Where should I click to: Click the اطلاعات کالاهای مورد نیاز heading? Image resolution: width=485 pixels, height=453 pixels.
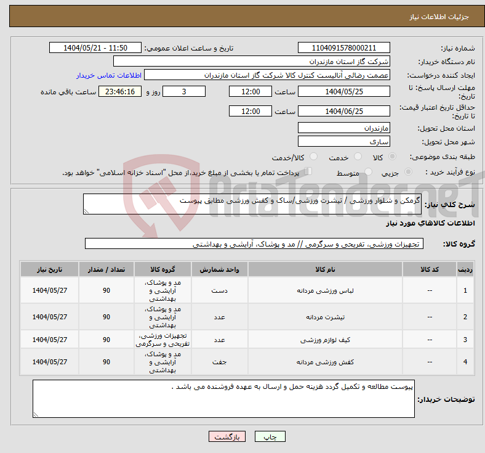click(430, 223)
